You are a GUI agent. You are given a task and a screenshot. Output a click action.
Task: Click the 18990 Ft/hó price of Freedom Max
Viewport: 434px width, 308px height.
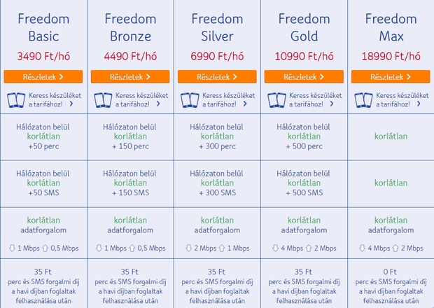tap(391, 57)
